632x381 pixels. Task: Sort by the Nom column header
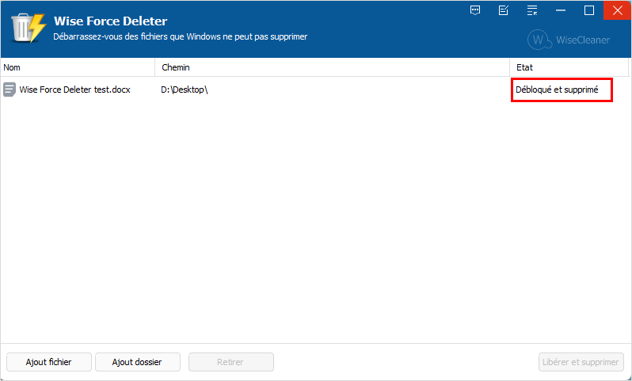click(x=78, y=67)
